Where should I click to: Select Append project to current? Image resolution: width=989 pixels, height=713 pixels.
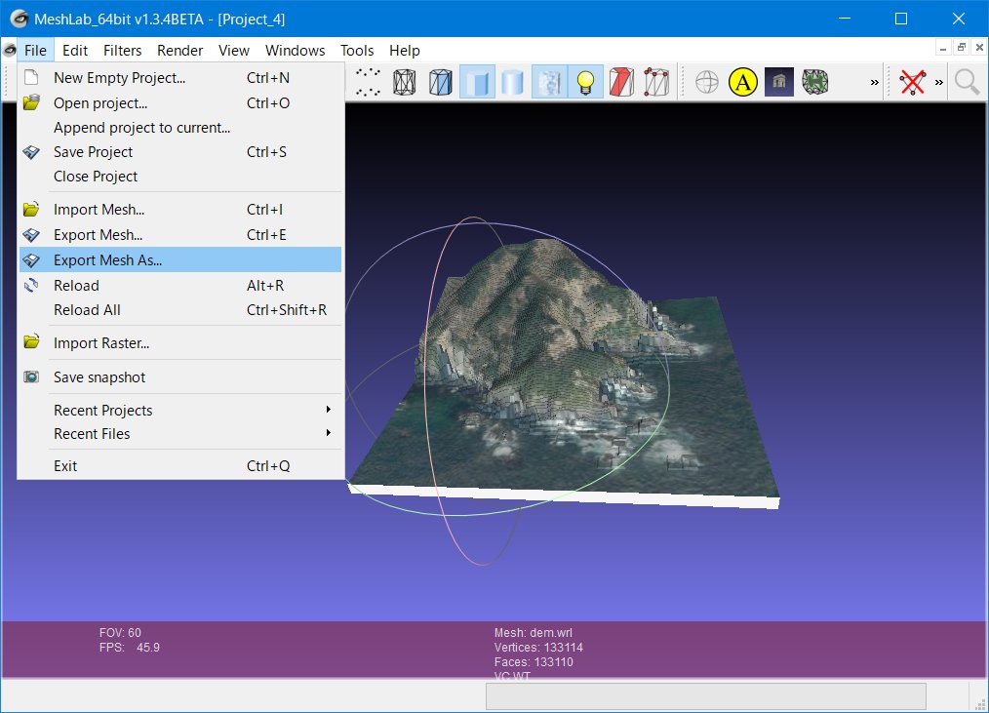point(180,128)
